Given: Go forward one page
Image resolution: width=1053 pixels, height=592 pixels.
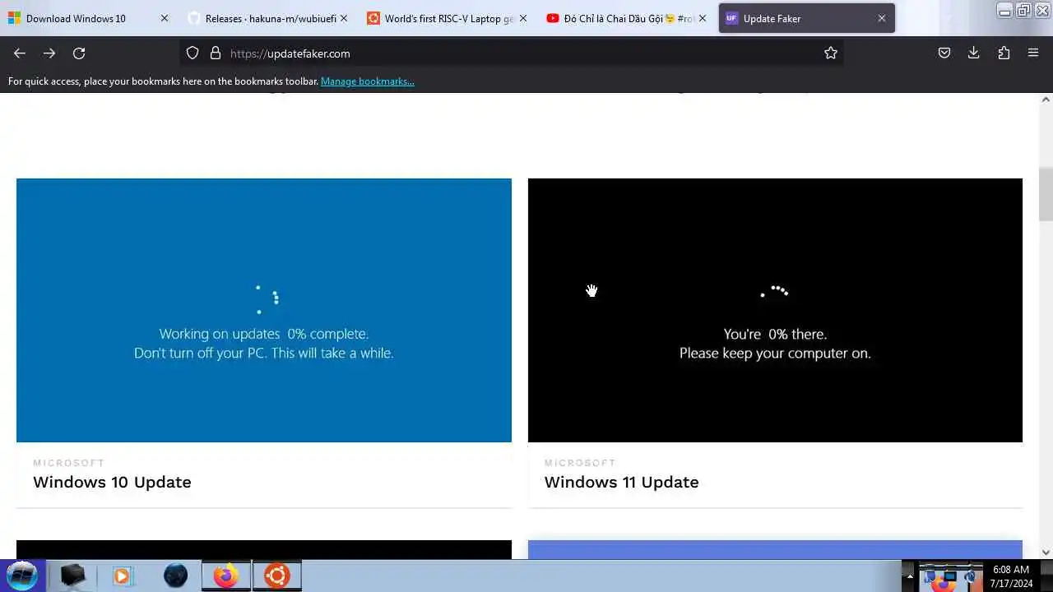Looking at the screenshot, I should (49, 53).
